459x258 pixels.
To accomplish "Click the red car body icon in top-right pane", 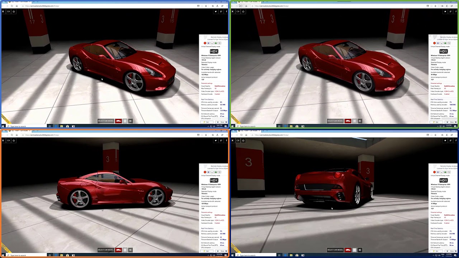I will coord(348,121).
